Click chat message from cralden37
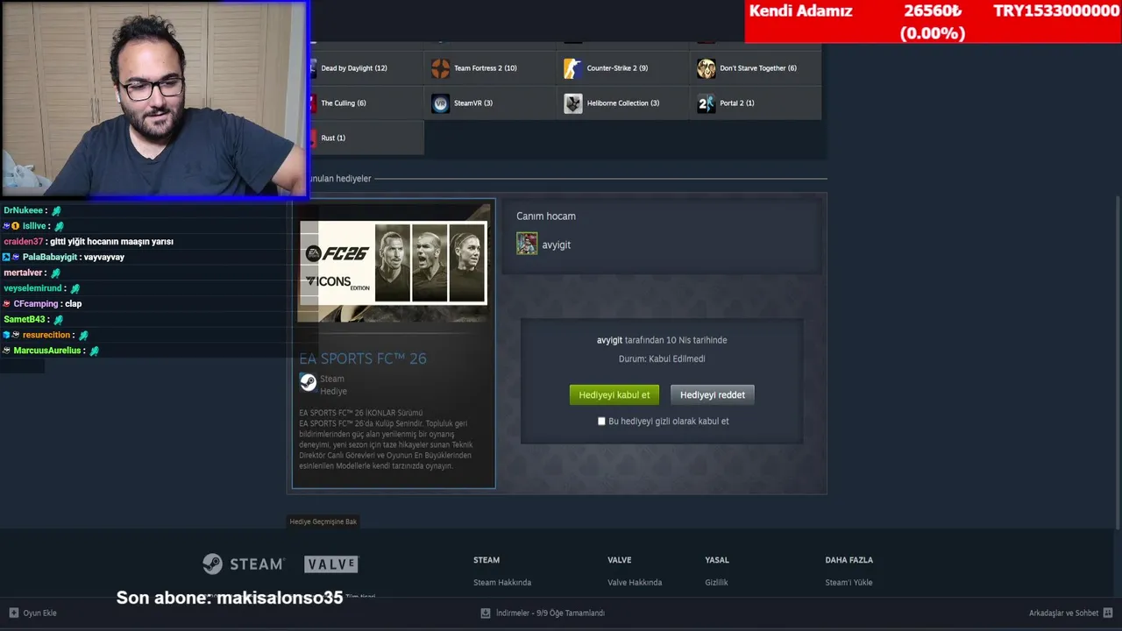Screen dimensions: 1122x631 tap(89, 242)
